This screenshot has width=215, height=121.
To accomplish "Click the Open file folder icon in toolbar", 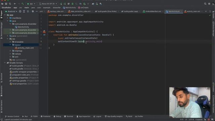I will [x=2, y=4].
